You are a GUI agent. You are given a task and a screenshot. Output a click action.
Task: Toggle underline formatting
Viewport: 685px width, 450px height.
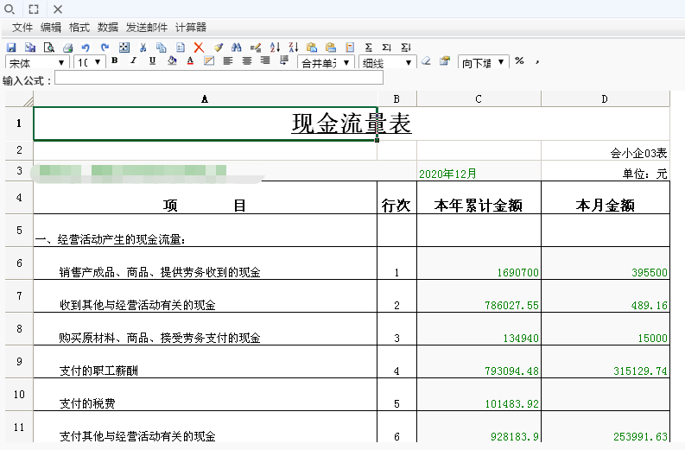point(152,61)
